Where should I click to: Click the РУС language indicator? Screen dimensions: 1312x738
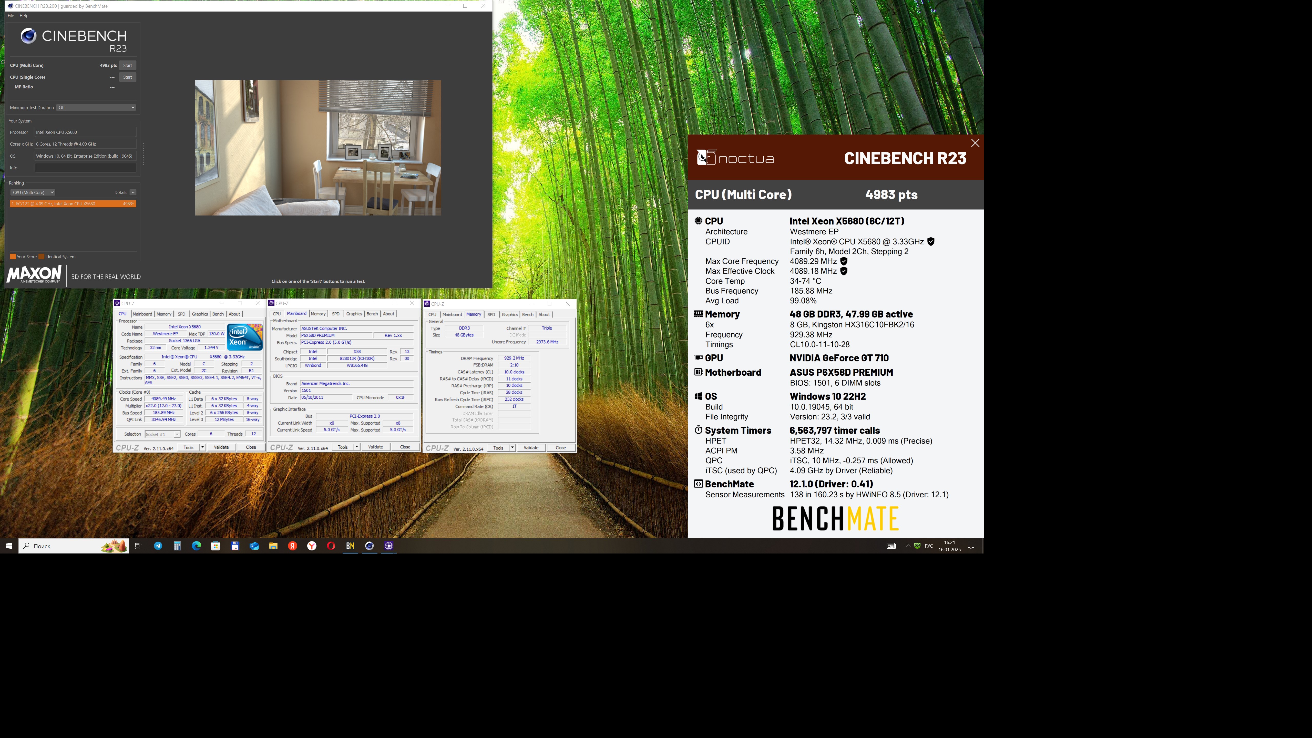929,546
